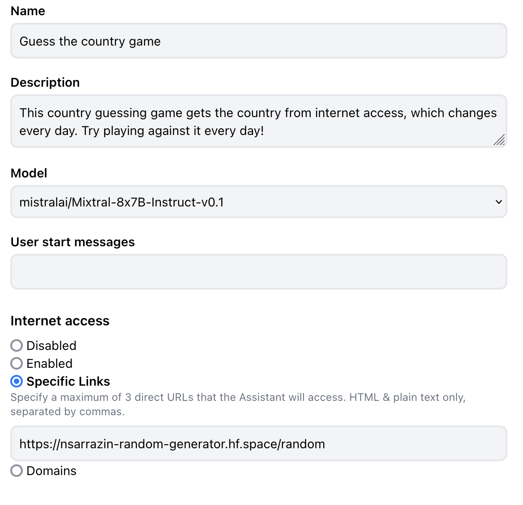Select the Specific Links radio button
The width and height of the screenshot is (523, 505).
17,381
